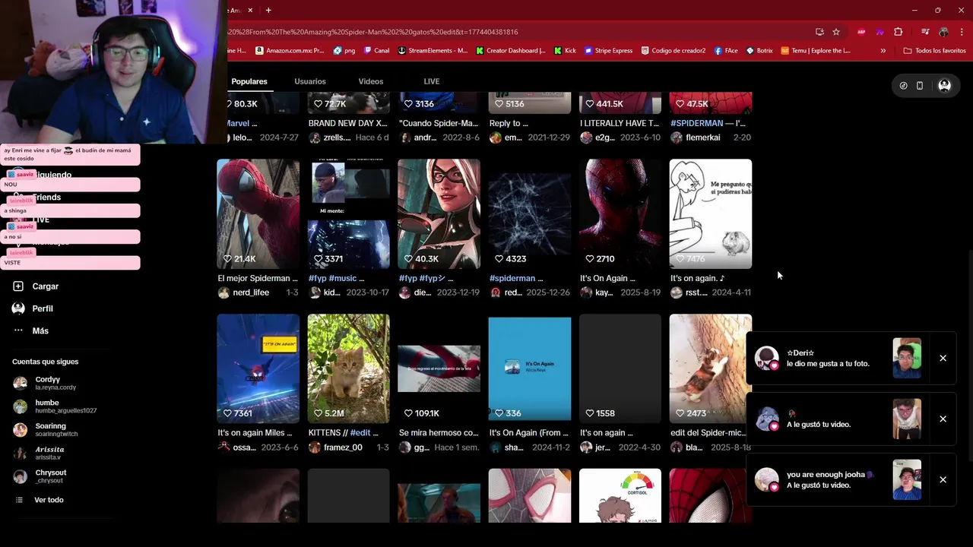Switch to the Usuarios tab
Image resolution: width=973 pixels, height=547 pixels.
click(x=310, y=81)
